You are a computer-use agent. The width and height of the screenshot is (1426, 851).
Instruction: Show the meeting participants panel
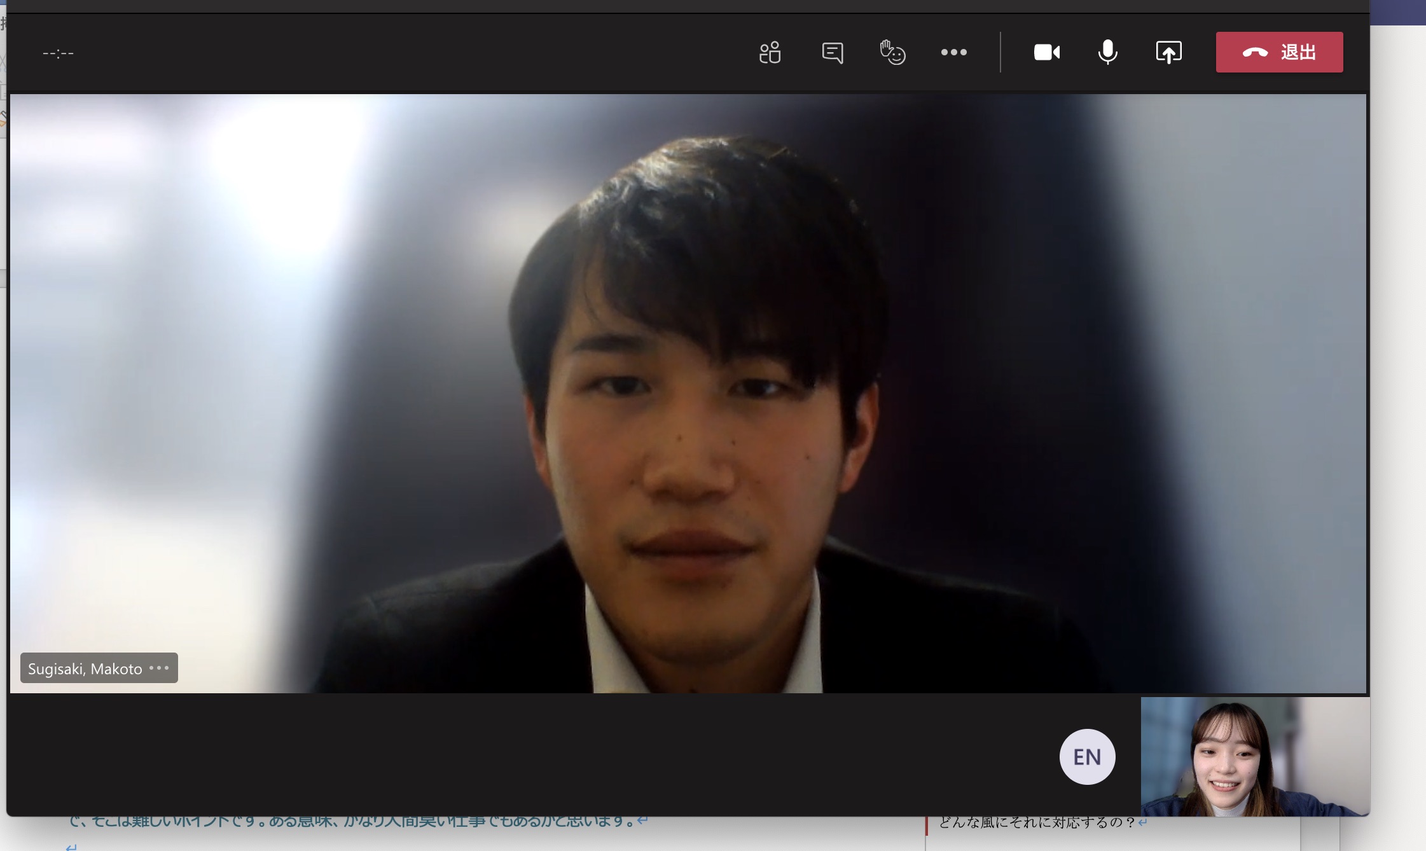point(770,52)
